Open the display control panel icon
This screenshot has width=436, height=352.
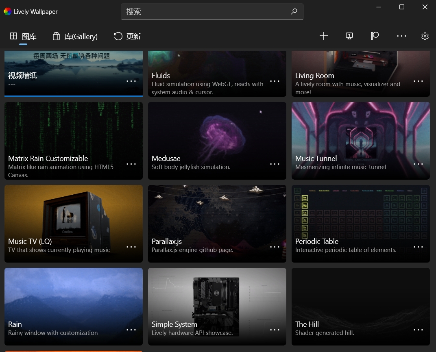pos(349,36)
